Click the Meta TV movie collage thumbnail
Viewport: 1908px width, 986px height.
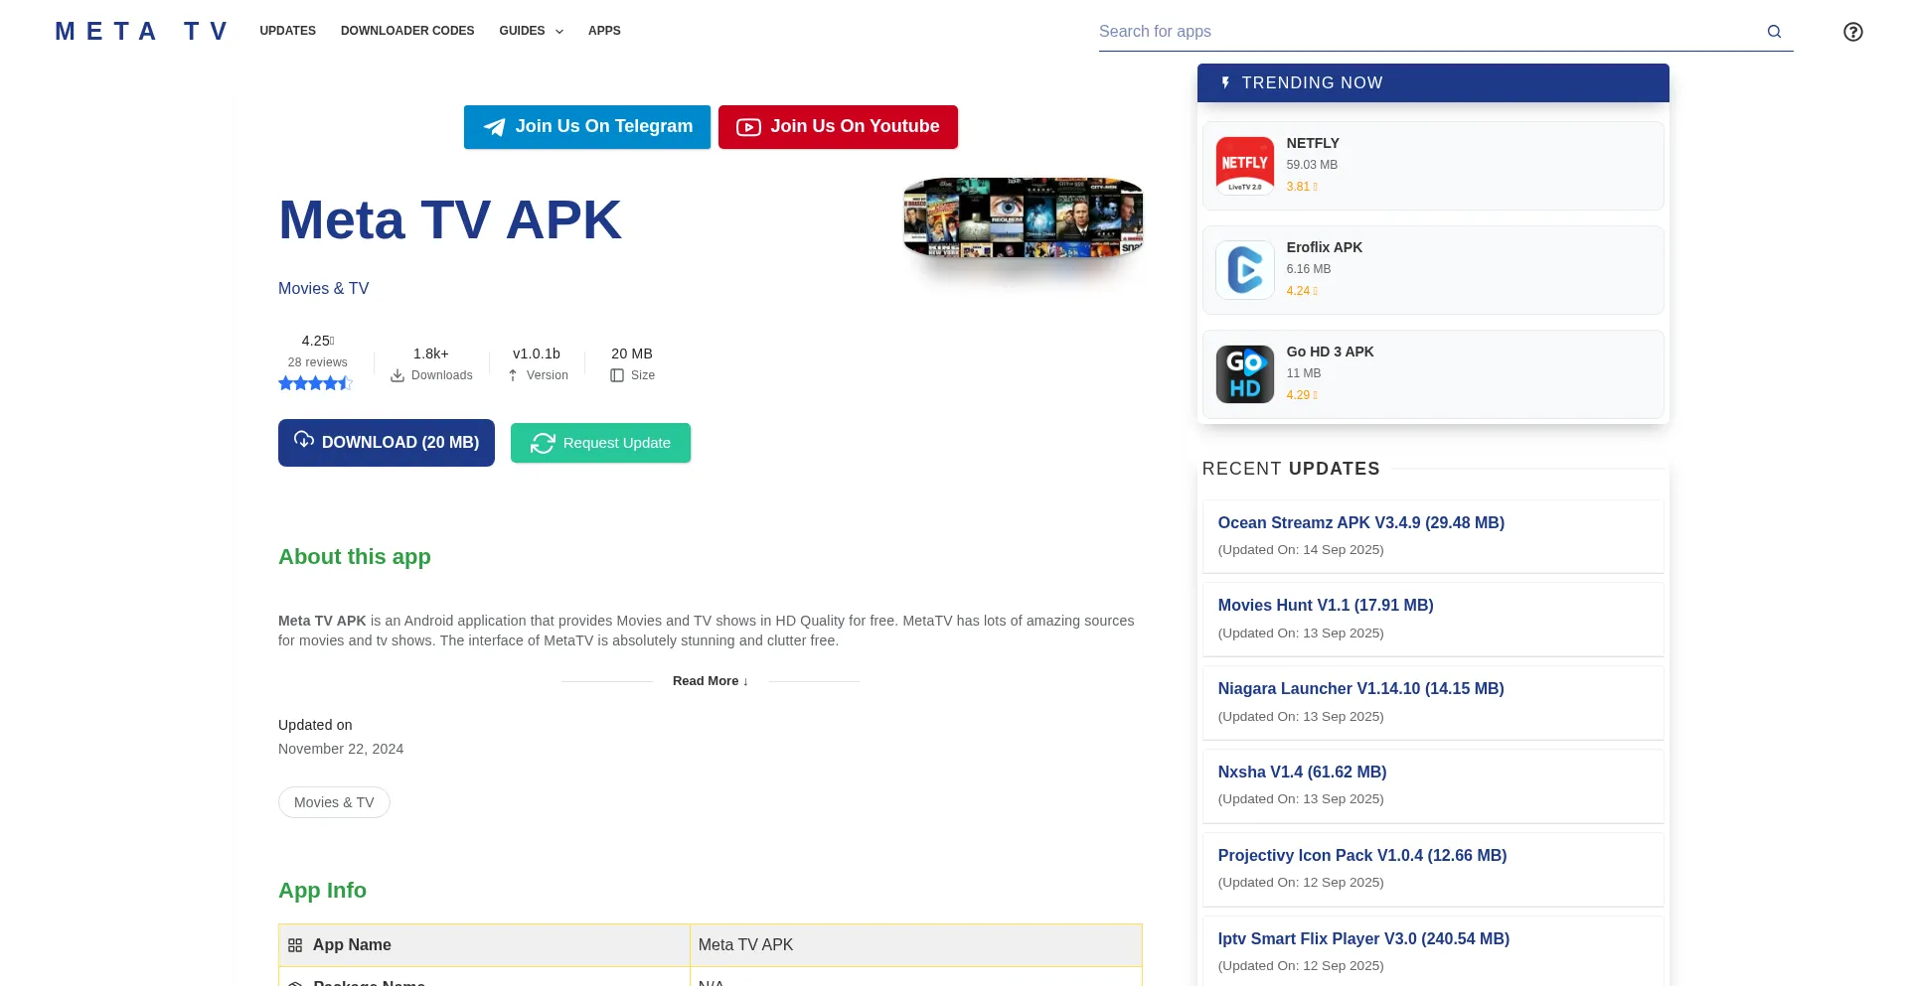coord(1023,217)
